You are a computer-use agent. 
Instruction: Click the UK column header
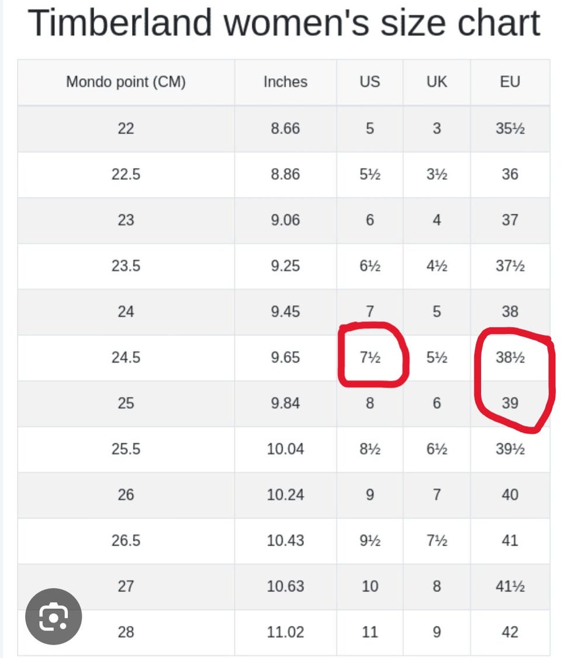[437, 82]
